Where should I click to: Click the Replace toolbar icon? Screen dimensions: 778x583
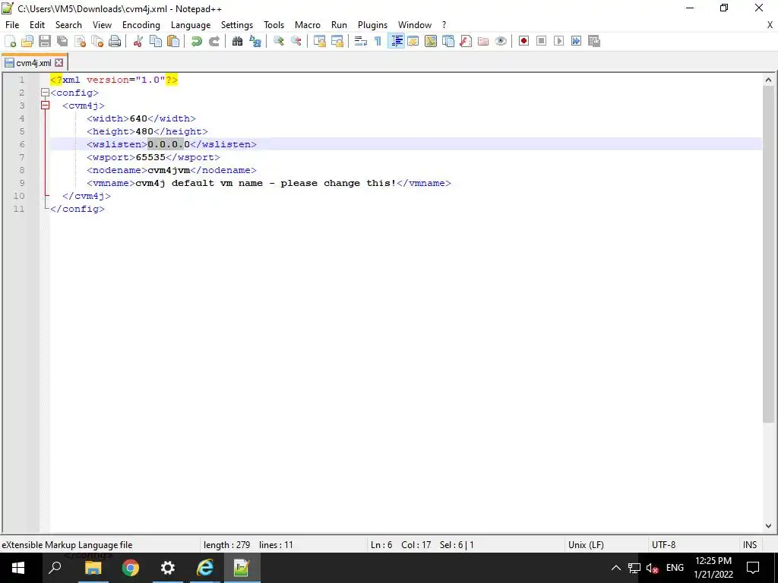[255, 41]
